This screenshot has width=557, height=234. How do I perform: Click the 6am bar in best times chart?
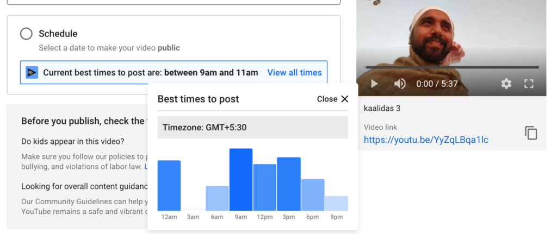tap(217, 199)
